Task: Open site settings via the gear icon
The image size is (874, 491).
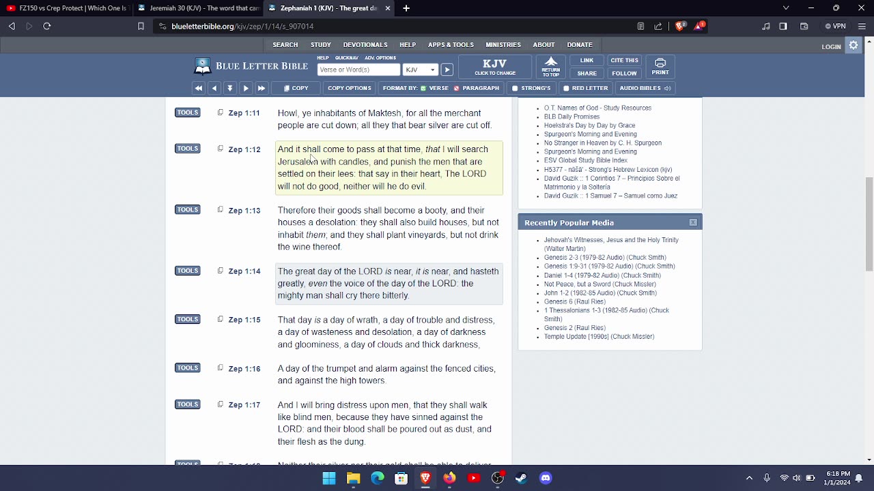Action: [854, 45]
